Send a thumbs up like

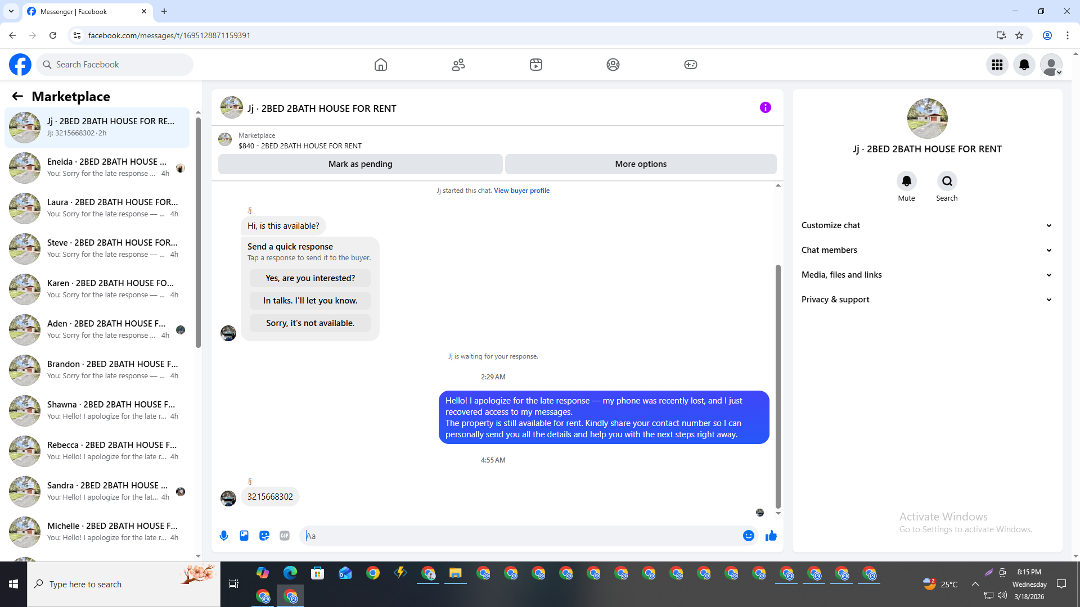point(771,536)
